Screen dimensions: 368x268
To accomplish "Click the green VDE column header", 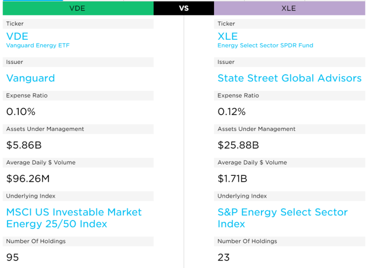I will coord(78,8).
